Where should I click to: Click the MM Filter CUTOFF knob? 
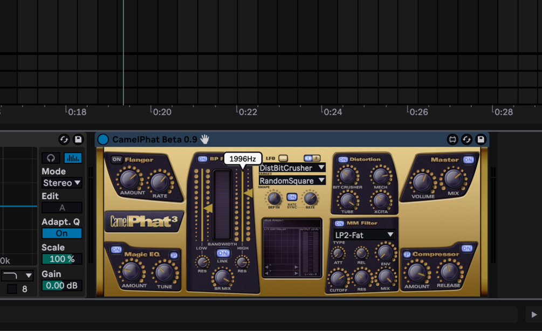coord(338,279)
